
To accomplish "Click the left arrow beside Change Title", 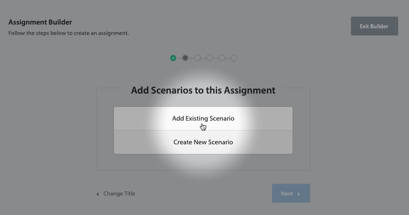I will pyautogui.click(x=98, y=194).
